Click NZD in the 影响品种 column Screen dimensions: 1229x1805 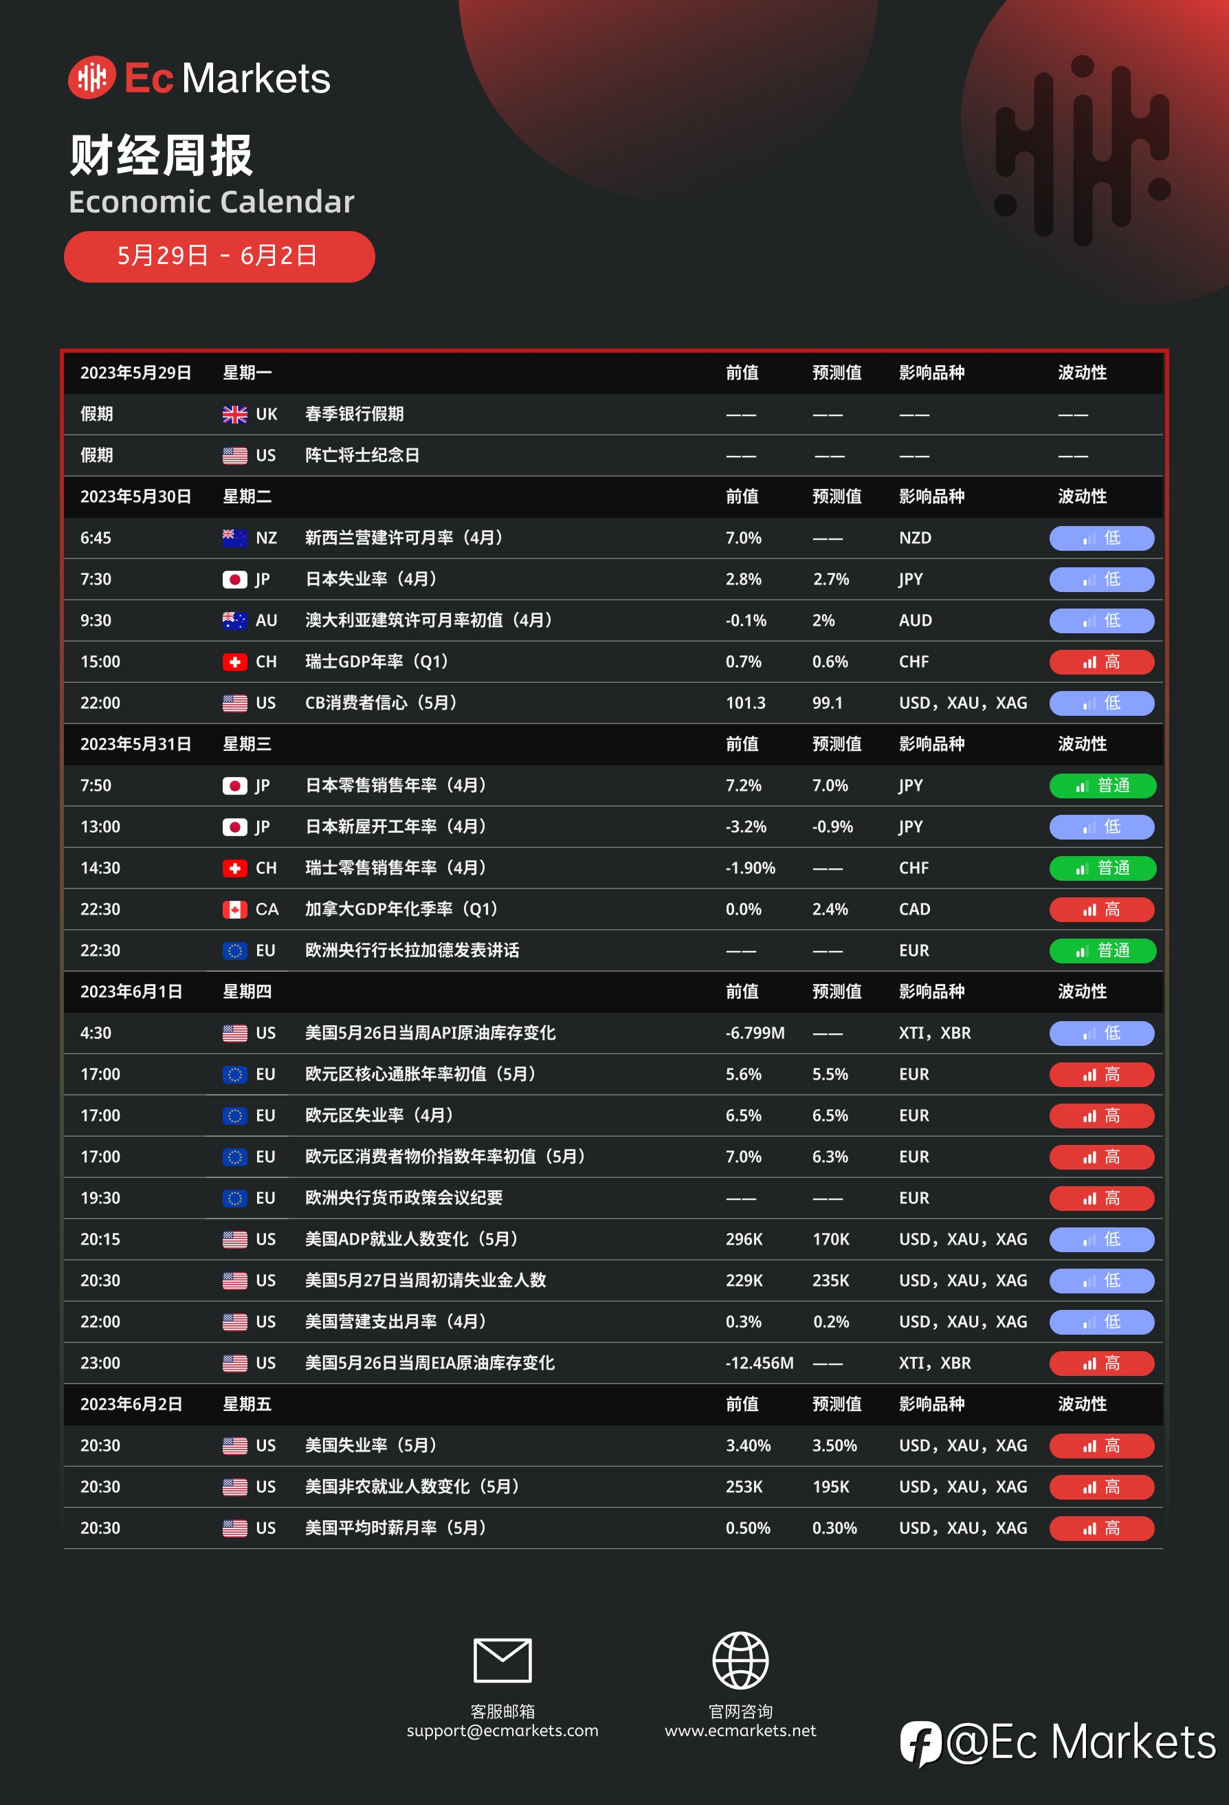(915, 538)
